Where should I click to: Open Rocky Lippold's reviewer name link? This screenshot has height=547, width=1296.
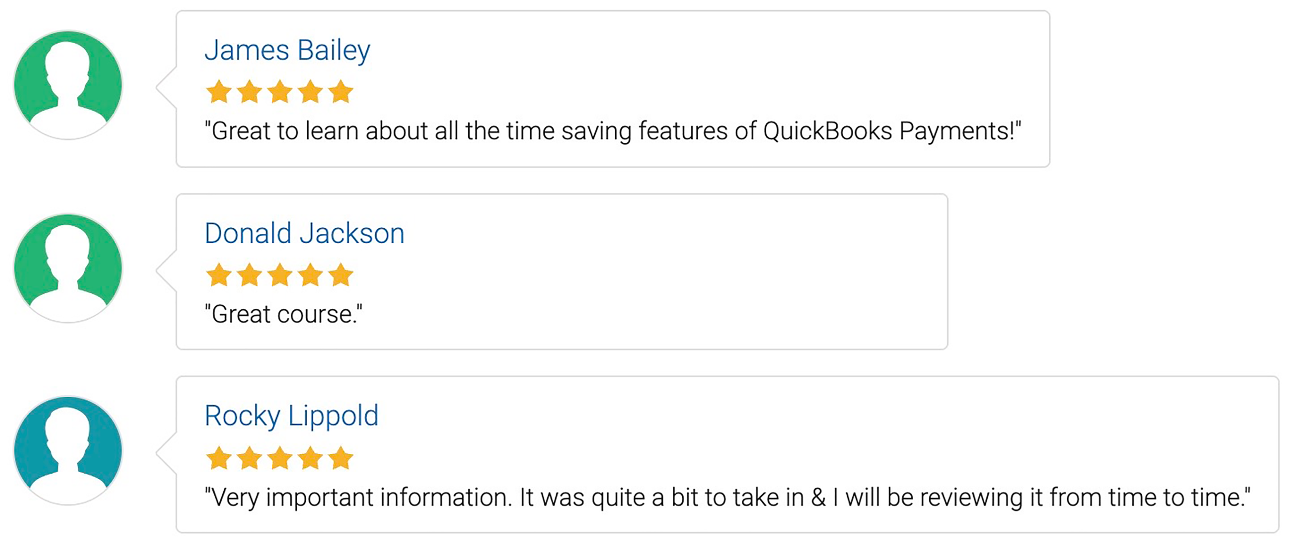(291, 416)
